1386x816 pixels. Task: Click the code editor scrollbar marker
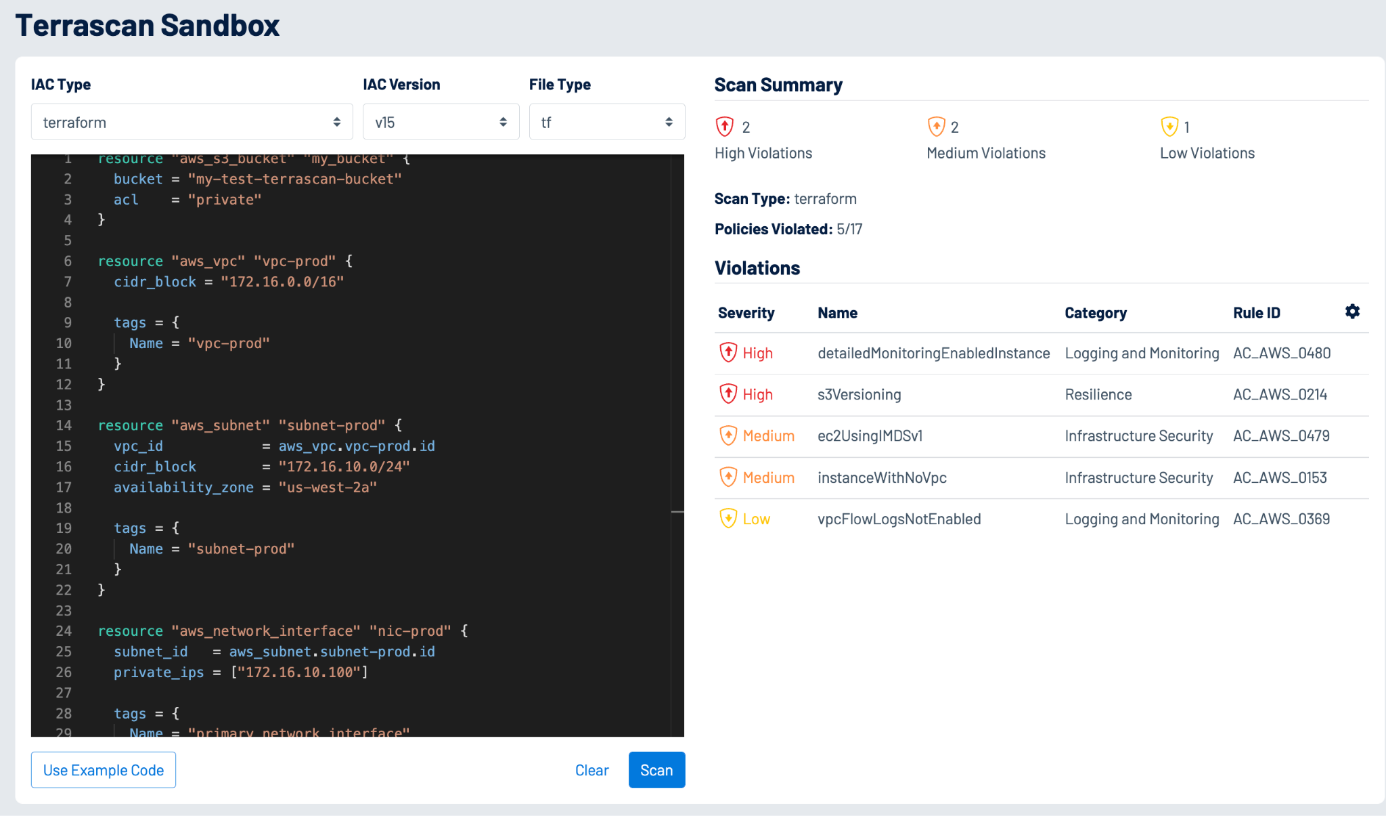(x=677, y=512)
